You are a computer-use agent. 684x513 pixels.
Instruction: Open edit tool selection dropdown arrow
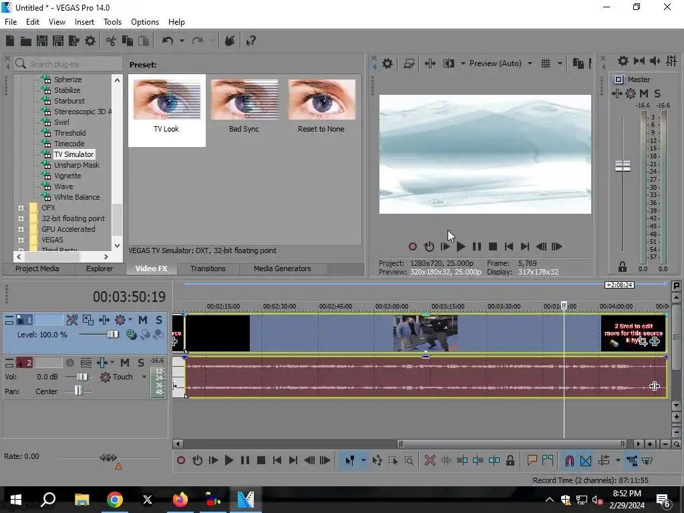coord(363,460)
